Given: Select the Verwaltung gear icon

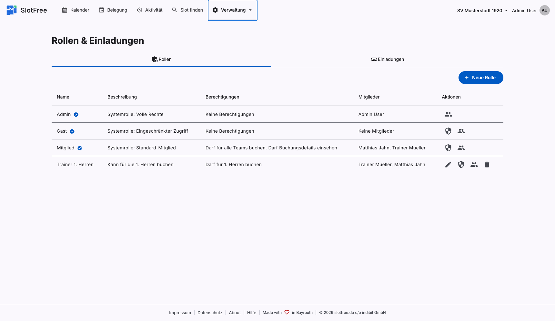Looking at the screenshot, I should point(215,10).
